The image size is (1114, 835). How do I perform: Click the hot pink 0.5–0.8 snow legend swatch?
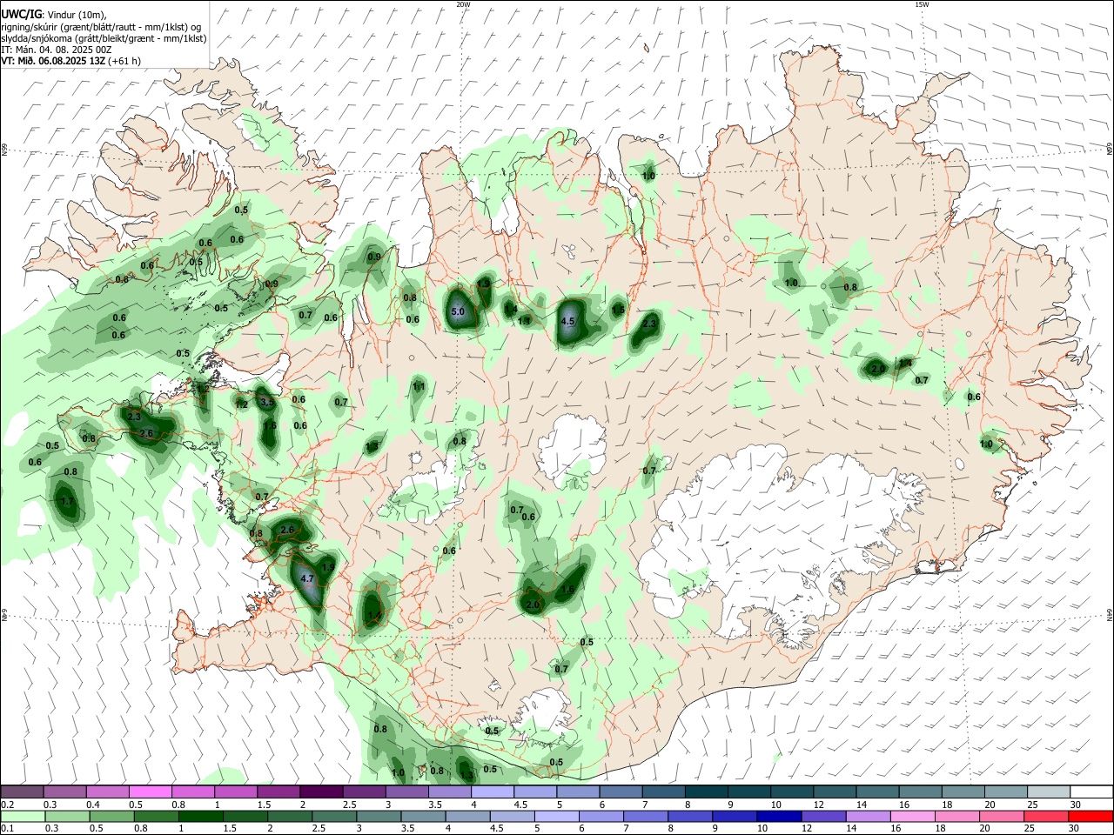pos(150,792)
